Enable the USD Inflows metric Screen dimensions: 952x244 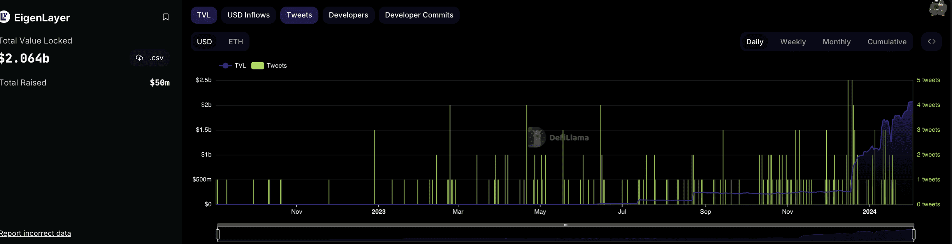(x=248, y=15)
